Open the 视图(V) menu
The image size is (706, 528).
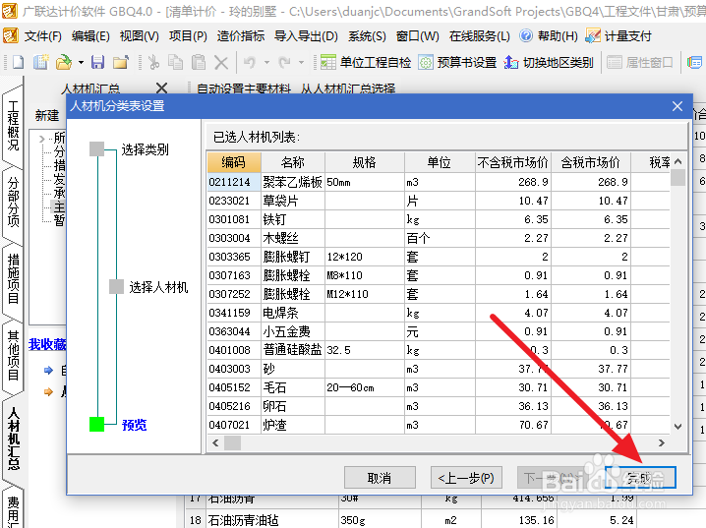click(139, 36)
